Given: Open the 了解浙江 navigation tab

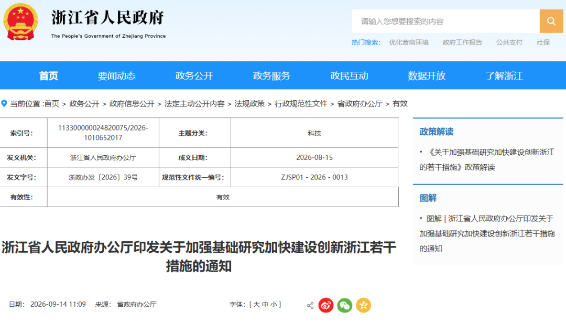Looking at the screenshot, I should pyautogui.click(x=504, y=76).
